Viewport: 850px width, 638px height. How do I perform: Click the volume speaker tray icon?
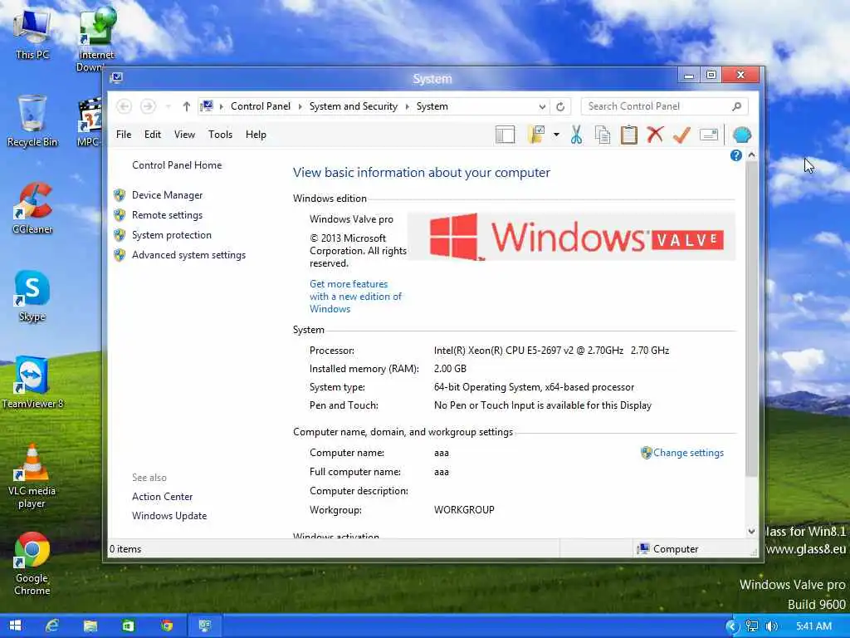[772, 626]
